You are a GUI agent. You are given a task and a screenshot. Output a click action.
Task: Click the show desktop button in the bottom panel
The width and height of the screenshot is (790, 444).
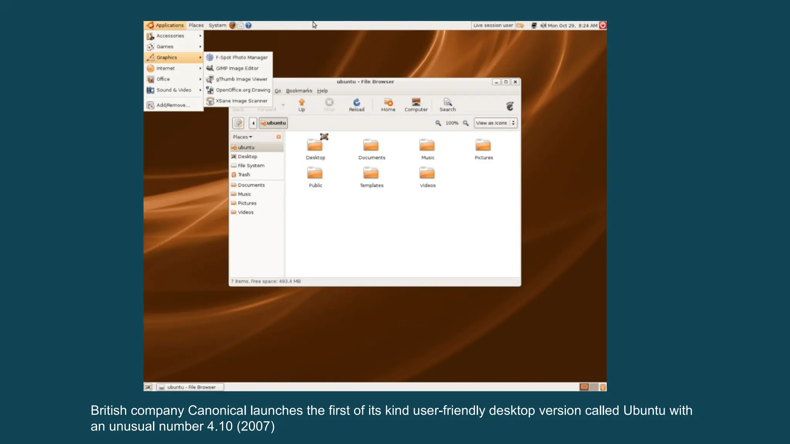pyautogui.click(x=148, y=387)
